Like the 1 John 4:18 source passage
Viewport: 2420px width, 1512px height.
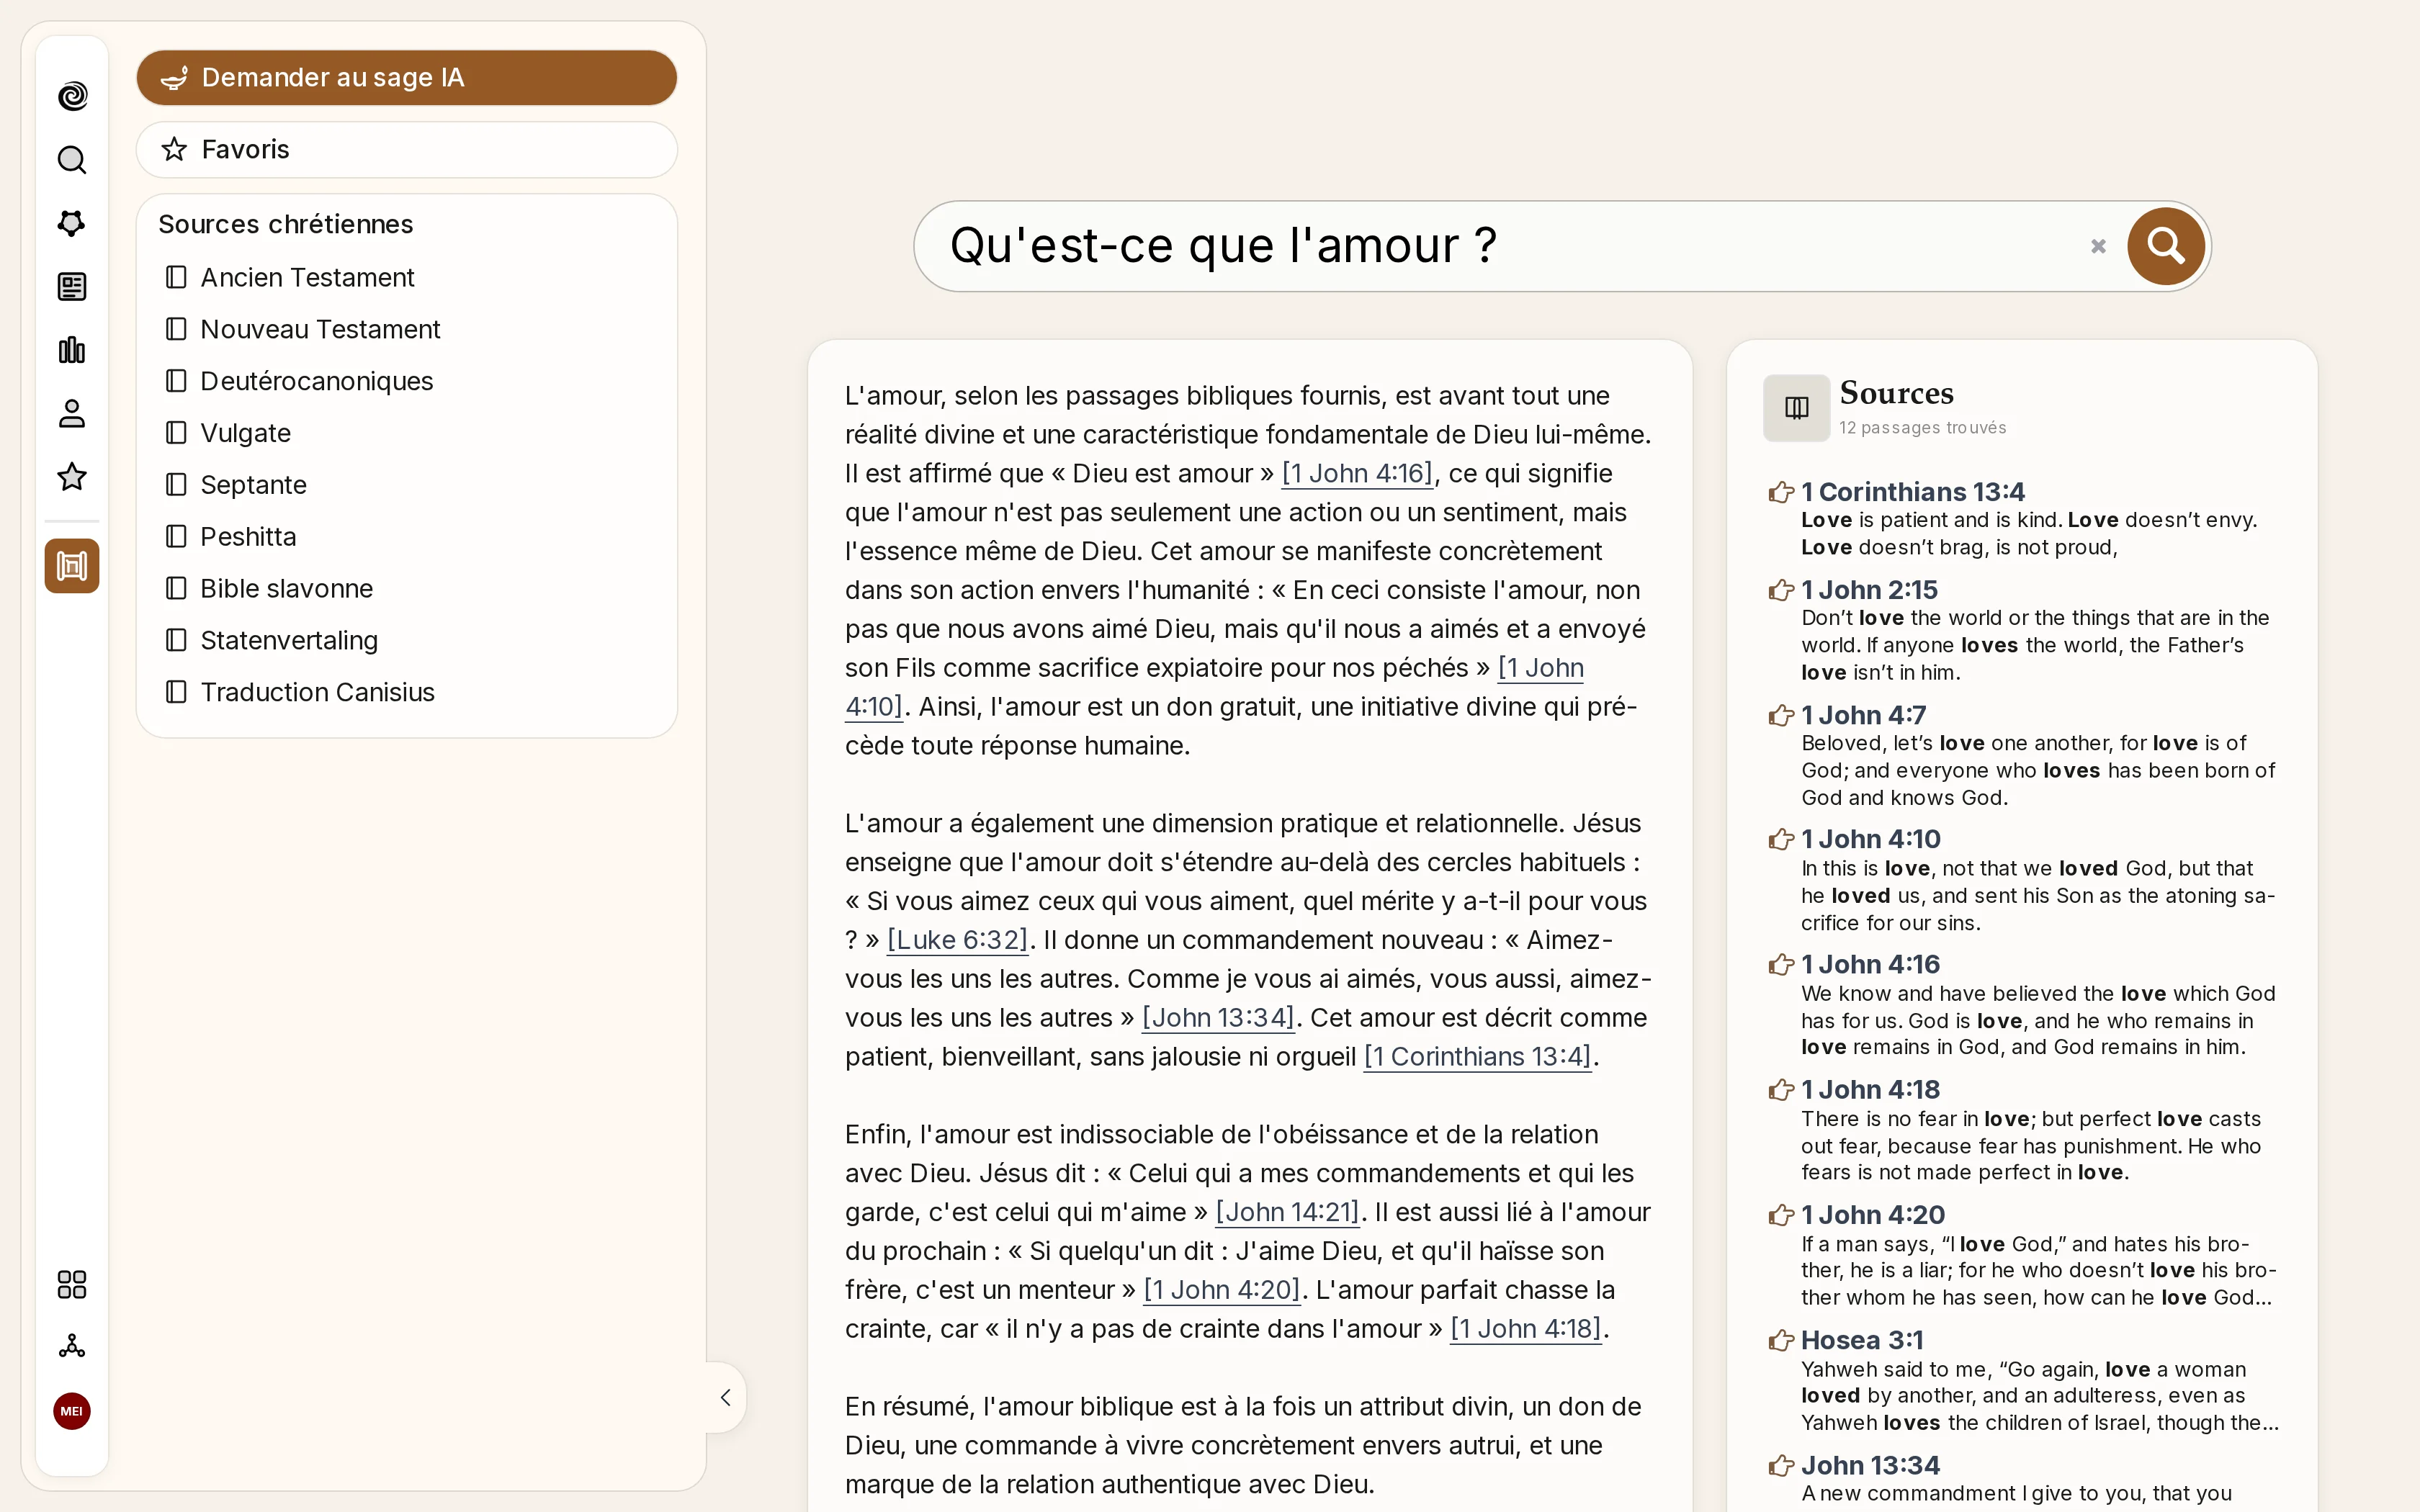click(x=1781, y=1090)
